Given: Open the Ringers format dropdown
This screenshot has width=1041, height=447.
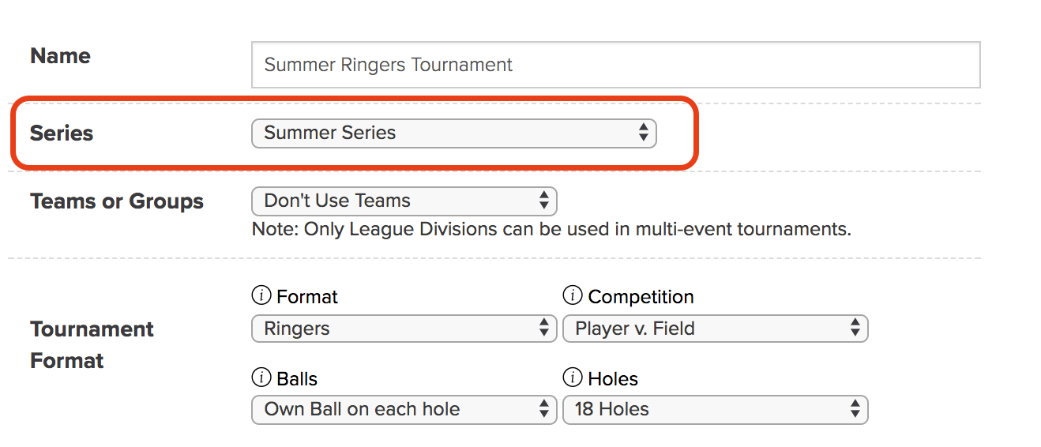Looking at the screenshot, I should pos(404,329).
